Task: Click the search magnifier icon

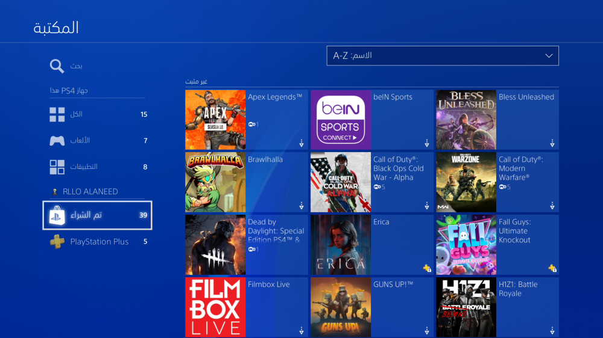Action: point(57,66)
